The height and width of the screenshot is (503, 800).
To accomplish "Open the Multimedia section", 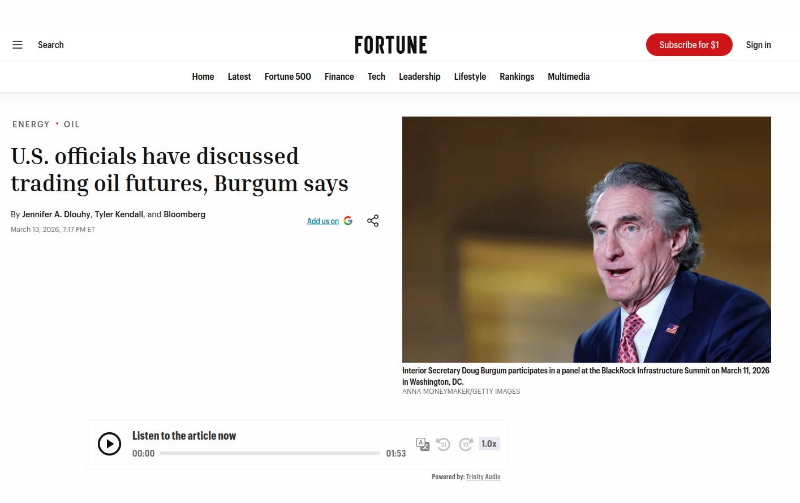I will click(569, 76).
